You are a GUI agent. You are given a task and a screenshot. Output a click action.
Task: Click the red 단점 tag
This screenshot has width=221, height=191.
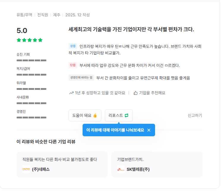point(73,65)
